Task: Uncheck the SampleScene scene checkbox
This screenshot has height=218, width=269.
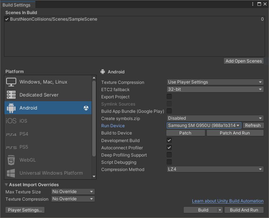Action: [x=7, y=19]
